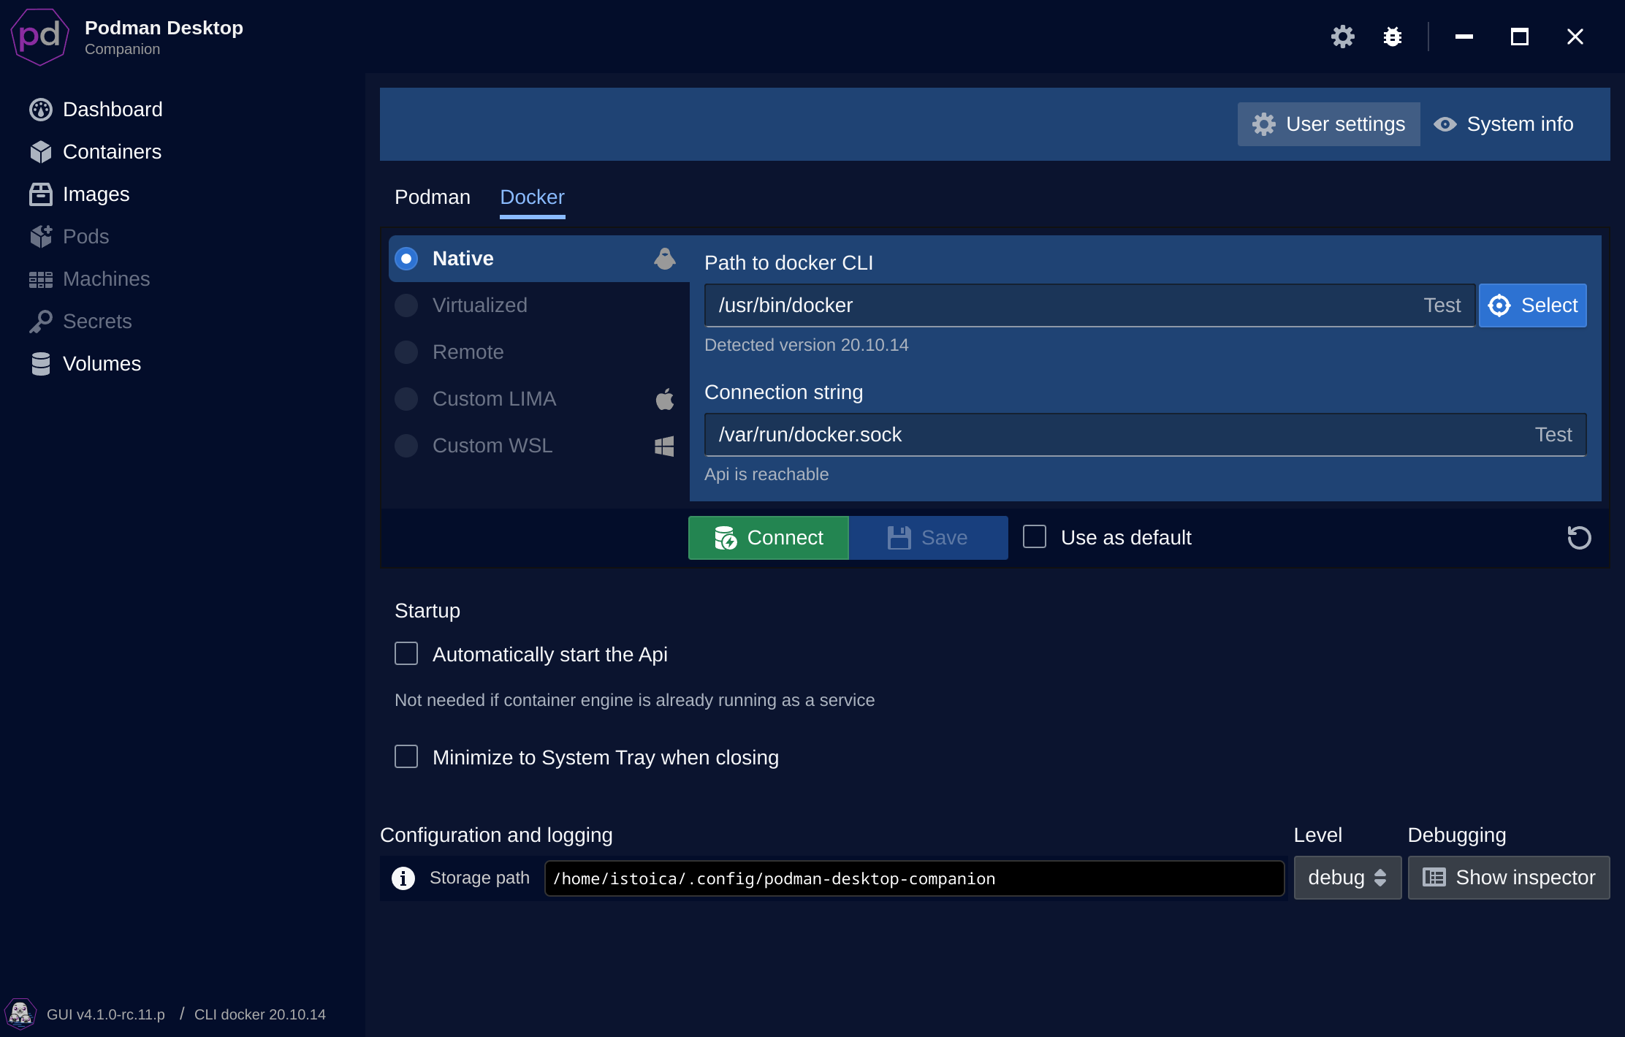Select the Native engine radio option

click(406, 259)
